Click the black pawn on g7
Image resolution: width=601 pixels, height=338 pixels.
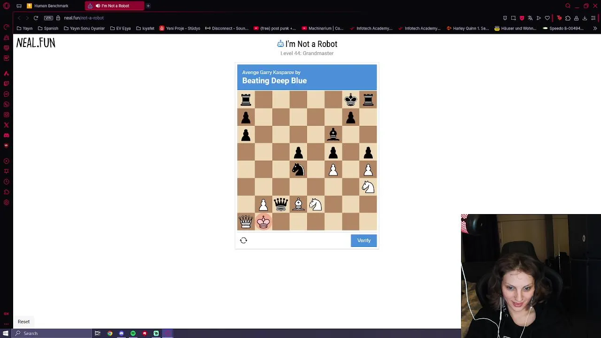tap(351, 117)
